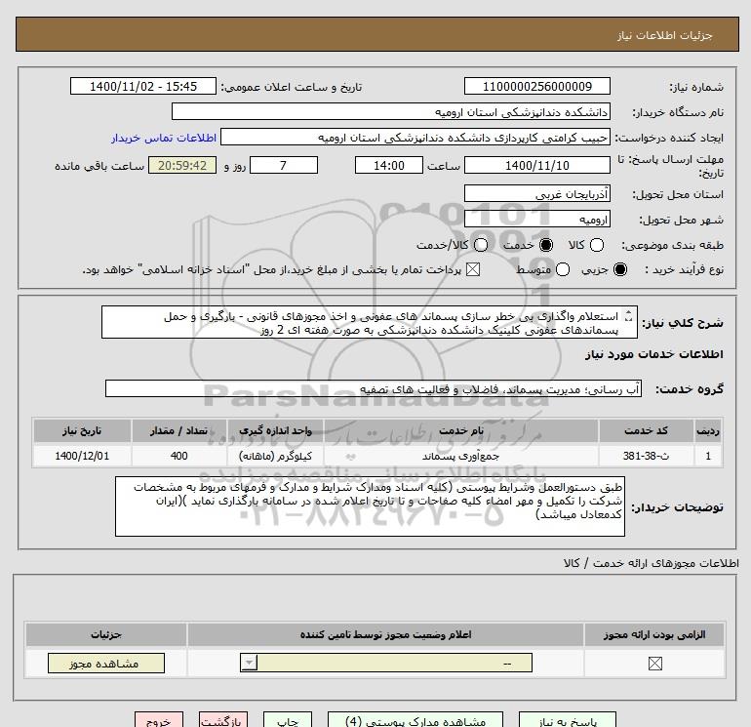Click service code cell ث-38-381
Viewport: 751px width, 727px height.
tap(646, 456)
